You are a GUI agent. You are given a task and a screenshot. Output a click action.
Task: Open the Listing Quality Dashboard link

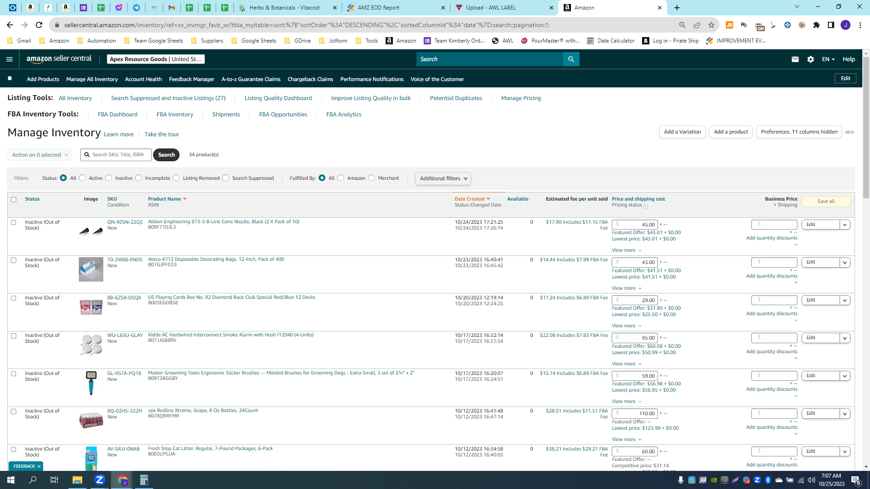(x=278, y=98)
